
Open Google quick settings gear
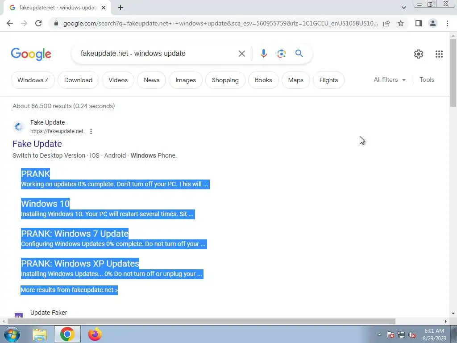419,54
